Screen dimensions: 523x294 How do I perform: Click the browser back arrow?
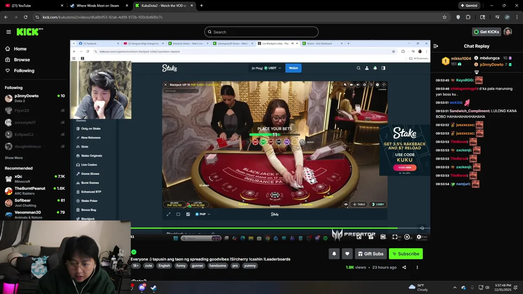tap(6, 17)
